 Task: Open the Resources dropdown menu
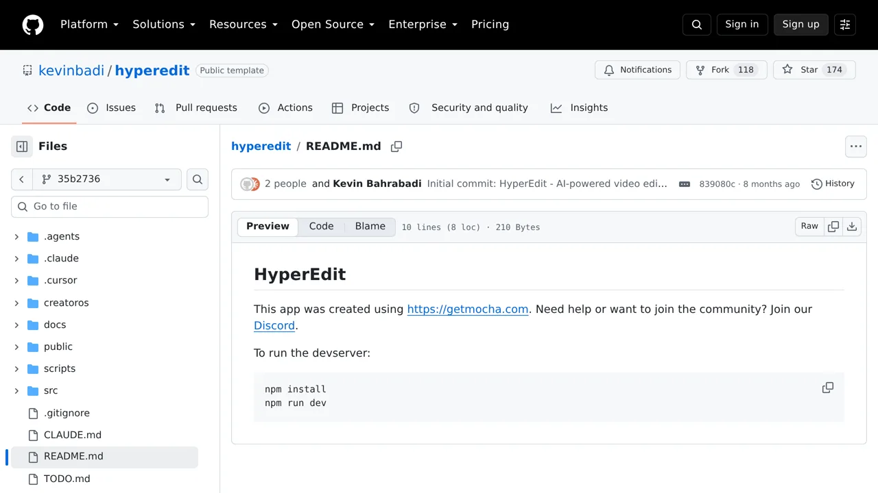coord(244,25)
